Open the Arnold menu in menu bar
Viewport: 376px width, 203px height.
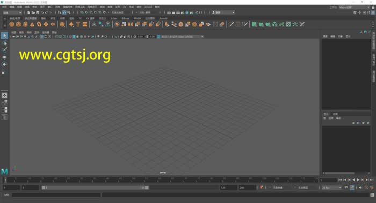148,7
